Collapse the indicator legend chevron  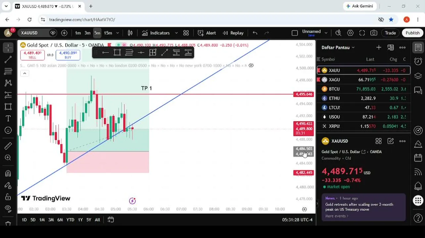[24, 73]
